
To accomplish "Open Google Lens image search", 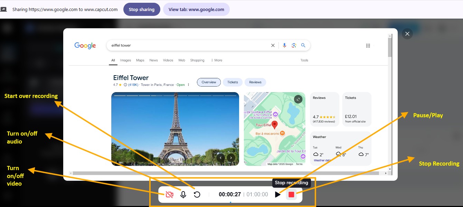I will tap(294, 45).
